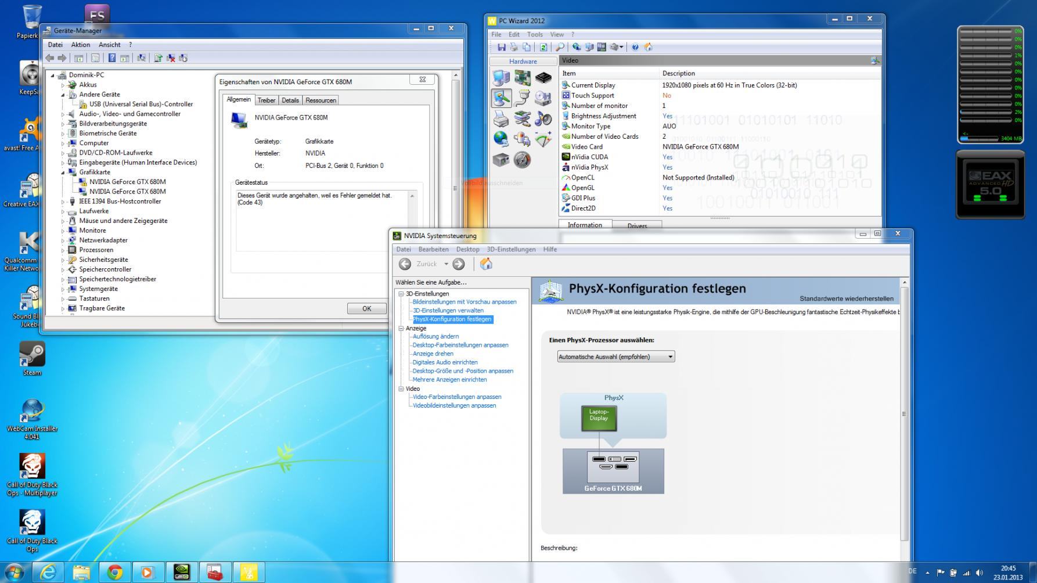The width and height of the screenshot is (1037, 583).
Task: Click the Windows Start button
Action: 14,573
